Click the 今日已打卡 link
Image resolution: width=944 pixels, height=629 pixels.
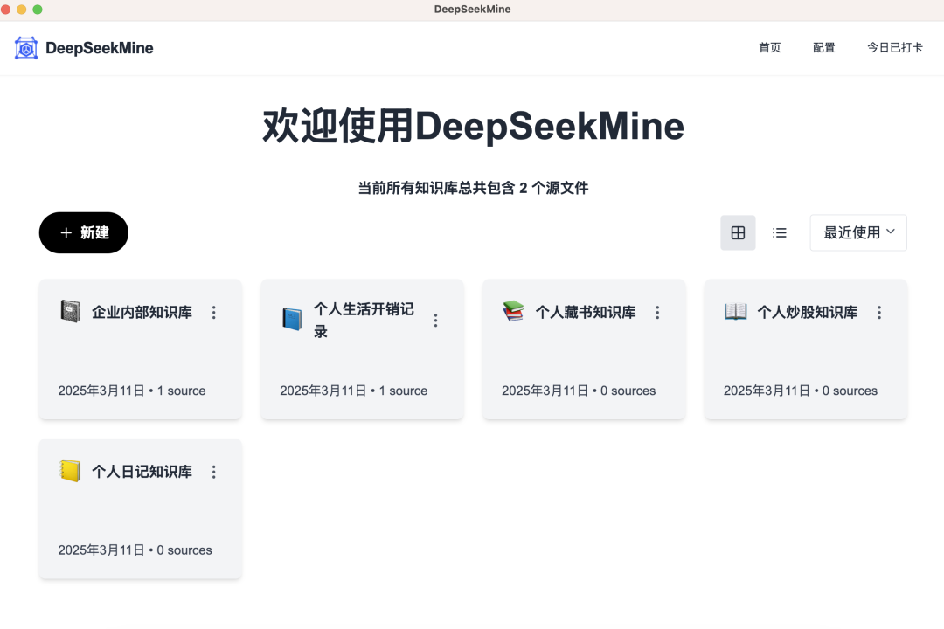click(893, 48)
